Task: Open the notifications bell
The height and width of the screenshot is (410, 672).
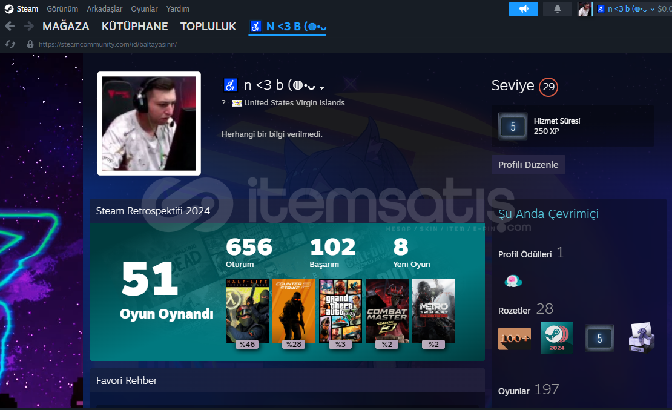Action: pos(557,9)
